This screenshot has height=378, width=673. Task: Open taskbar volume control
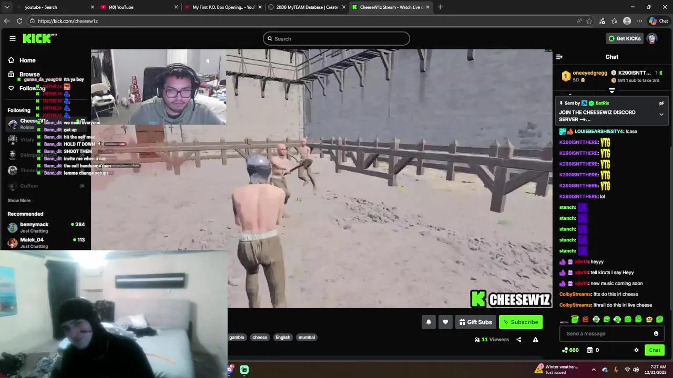tap(636, 370)
